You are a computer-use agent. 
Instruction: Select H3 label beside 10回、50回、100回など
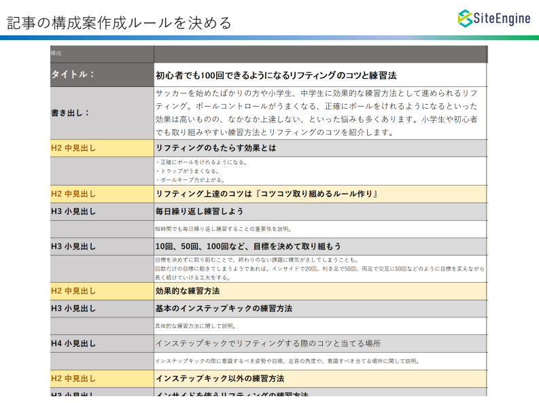coord(102,247)
